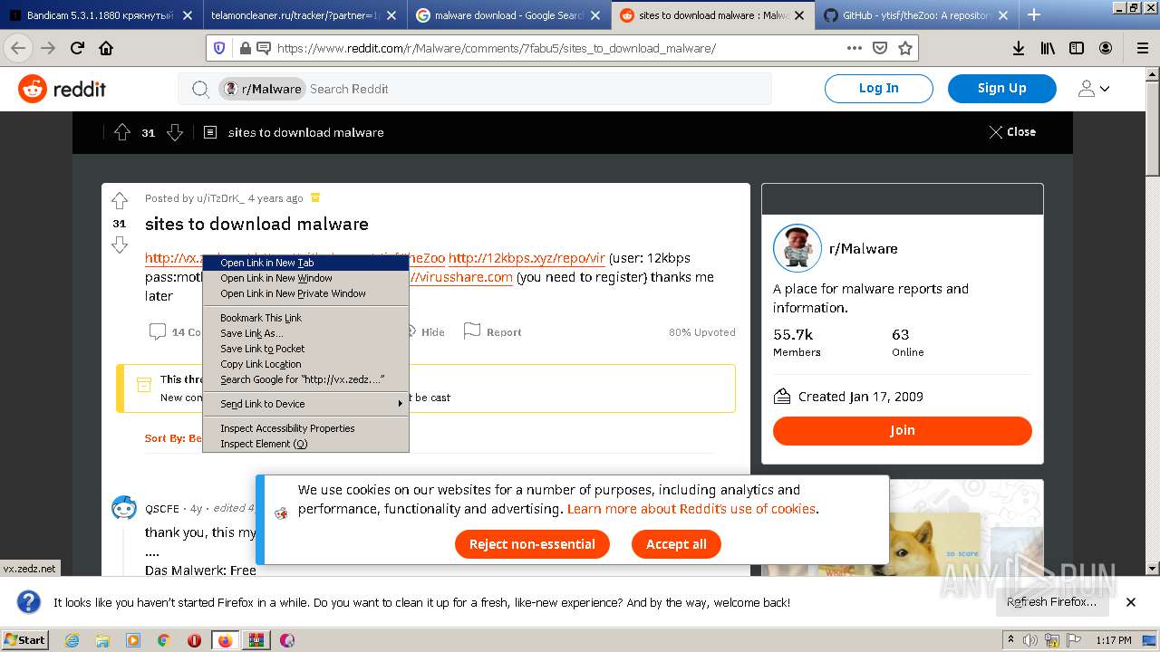Select Search Google for vx.zedz link
This screenshot has width=1160, height=652.
(x=305, y=379)
